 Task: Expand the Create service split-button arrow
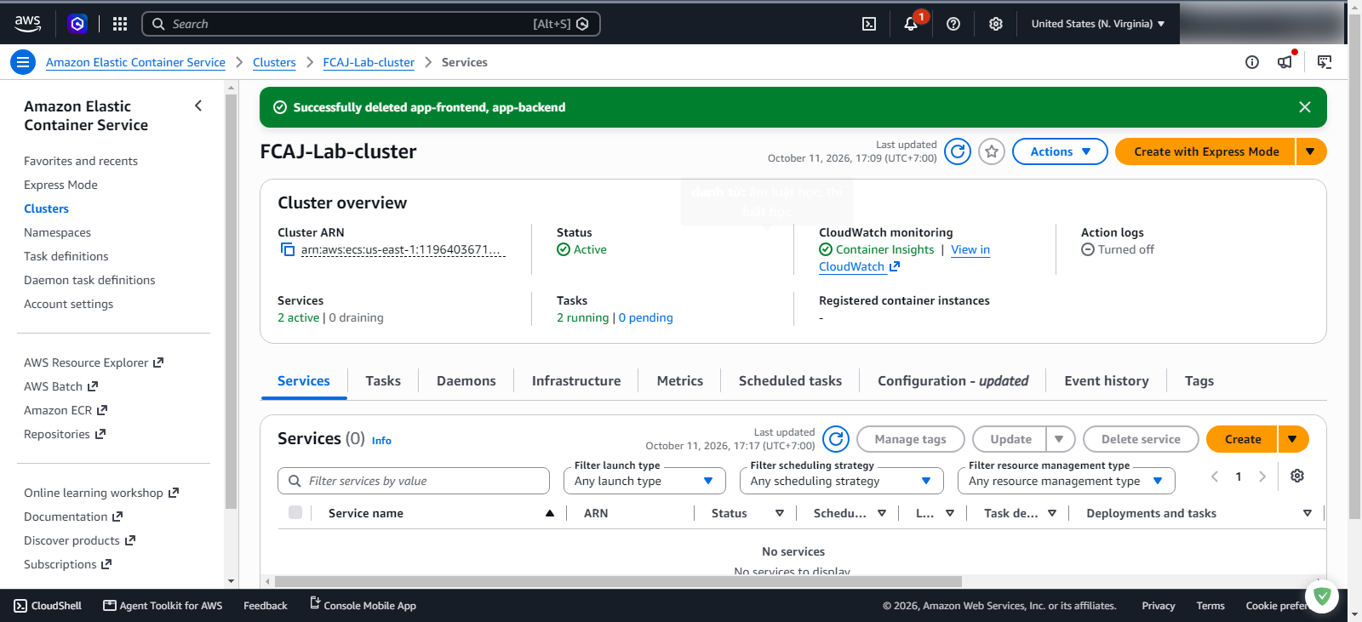tap(1293, 439)
